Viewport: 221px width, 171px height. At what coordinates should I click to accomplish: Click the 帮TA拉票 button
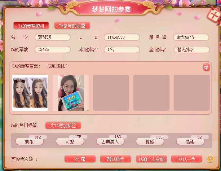116,159
